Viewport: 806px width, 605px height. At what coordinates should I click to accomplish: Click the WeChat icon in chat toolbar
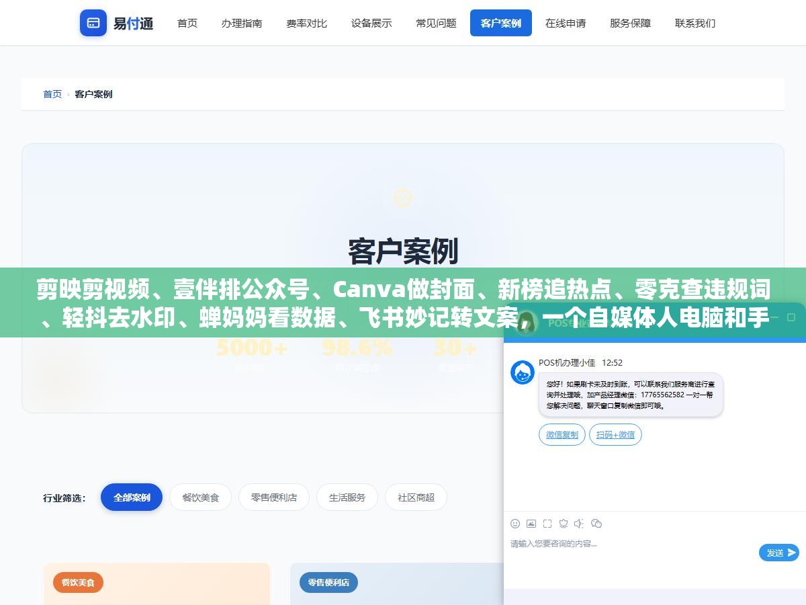[x=596, y=524]
